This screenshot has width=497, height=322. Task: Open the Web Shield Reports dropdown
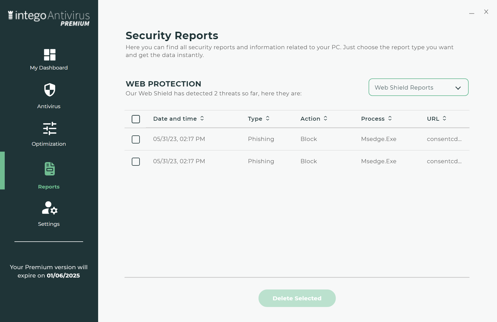tap(418, 87)
